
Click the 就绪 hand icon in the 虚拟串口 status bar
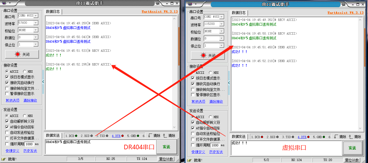coord(189,160)
